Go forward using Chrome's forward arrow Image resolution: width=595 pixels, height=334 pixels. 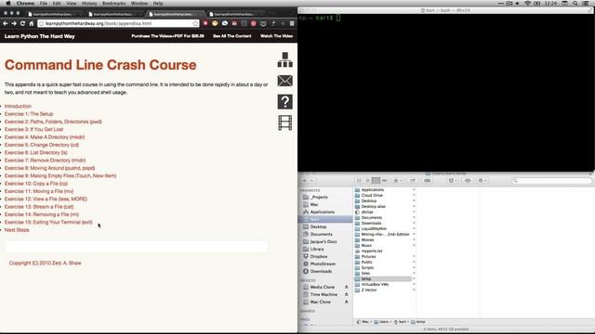(x=14, y=23)
